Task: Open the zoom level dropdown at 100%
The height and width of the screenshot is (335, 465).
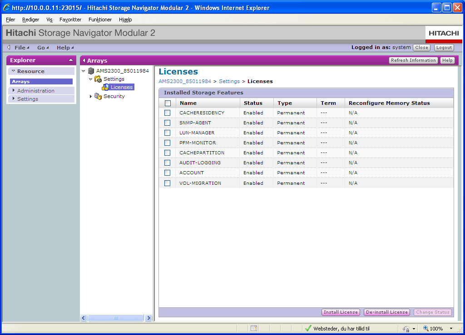Action: click(x=451, y=329)
